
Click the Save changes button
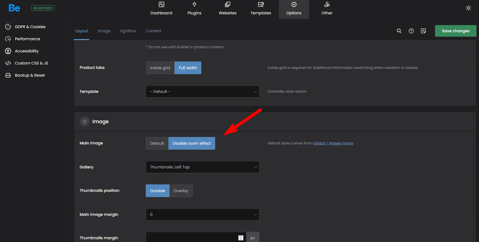click(456, 31)
